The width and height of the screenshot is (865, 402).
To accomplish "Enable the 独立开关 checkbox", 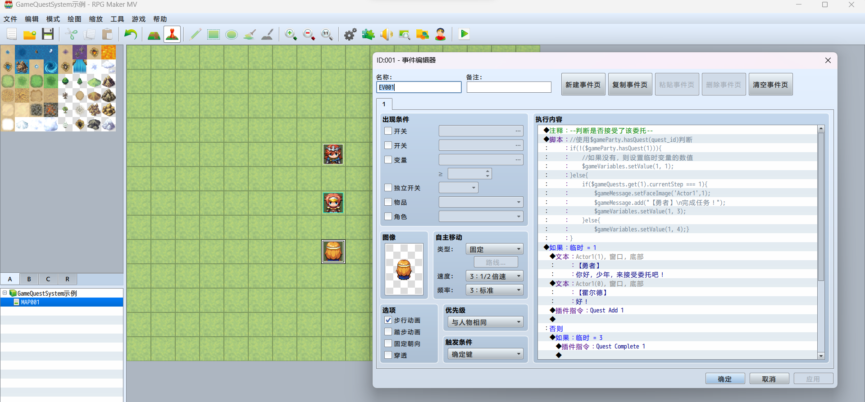I will [x=388, y=188].
